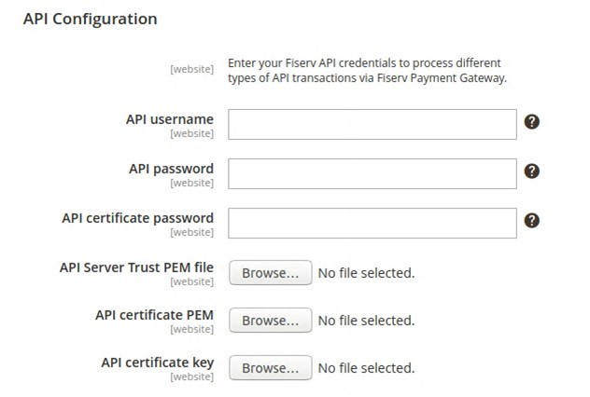590x397 pixels.
Task: Click the API username label
Action: coord(170,119)
